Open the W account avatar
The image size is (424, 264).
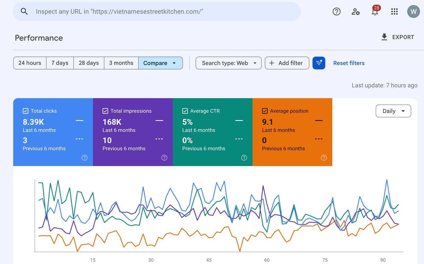click(x=413, y=12)
